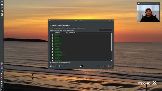Click the circle icon in side panel
The image size is (162, 91).
pyautogui.click(x=2, y=8)
